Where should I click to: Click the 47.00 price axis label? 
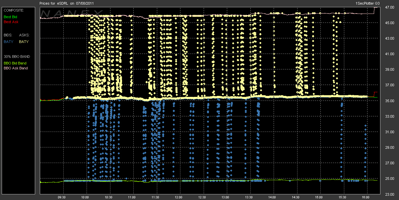coord(389,7)
